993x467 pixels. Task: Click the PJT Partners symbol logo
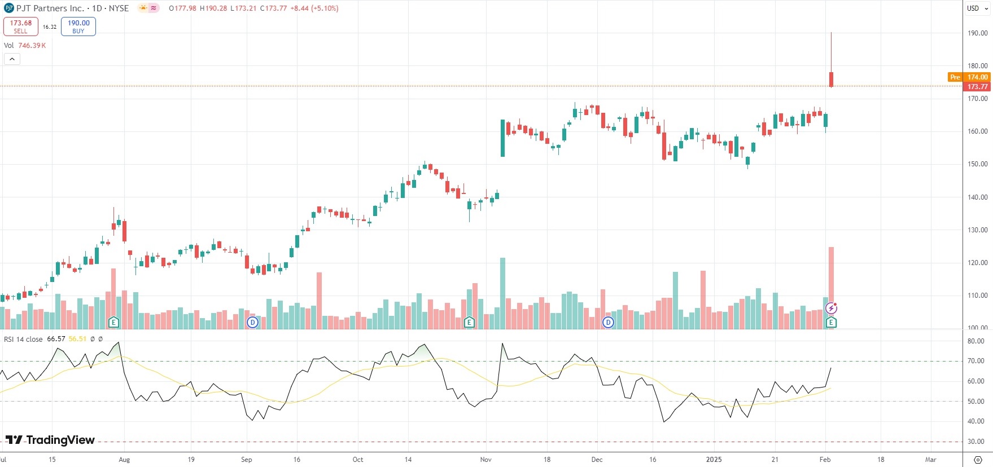pyautogui.click(x=8, y=8)
